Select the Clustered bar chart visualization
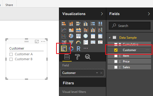 pyautogui.click(x=78, y=24)
